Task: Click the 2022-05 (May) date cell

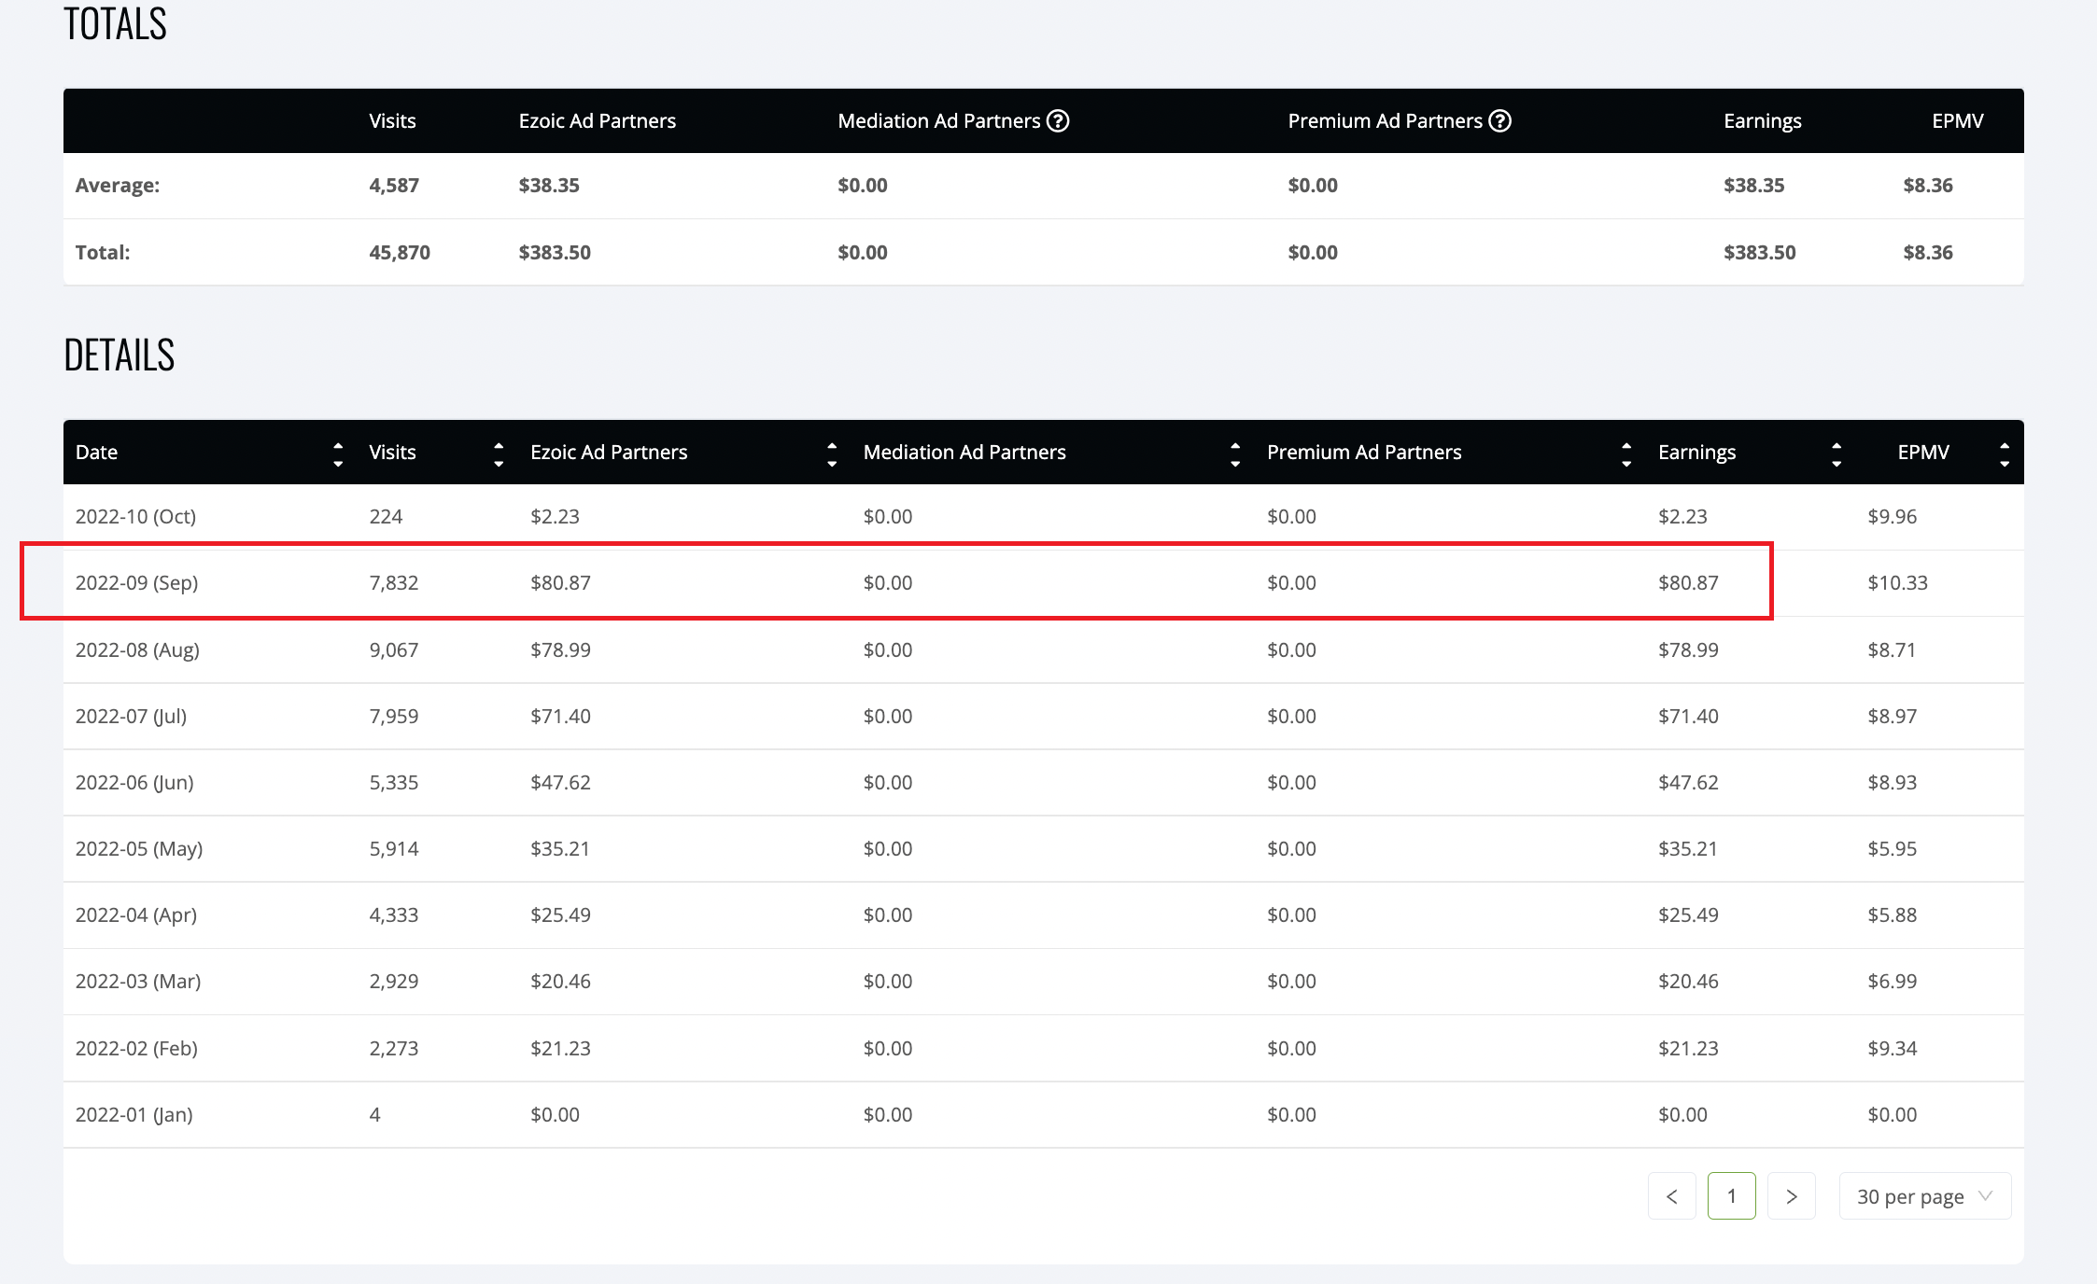Action: click(x=139, y=849)
